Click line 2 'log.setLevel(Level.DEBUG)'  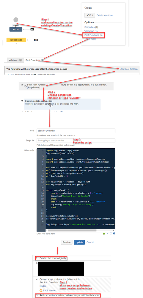[60, 153]
